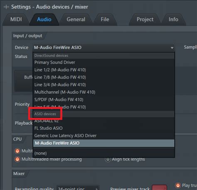Click the DirectSound devices group header

[103, 56]
